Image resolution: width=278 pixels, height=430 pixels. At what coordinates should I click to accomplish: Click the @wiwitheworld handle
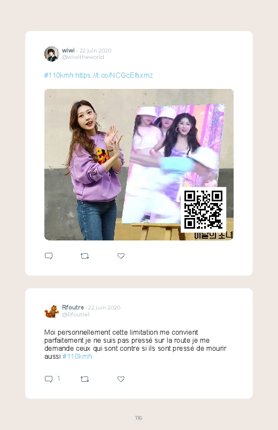point(83,57)
